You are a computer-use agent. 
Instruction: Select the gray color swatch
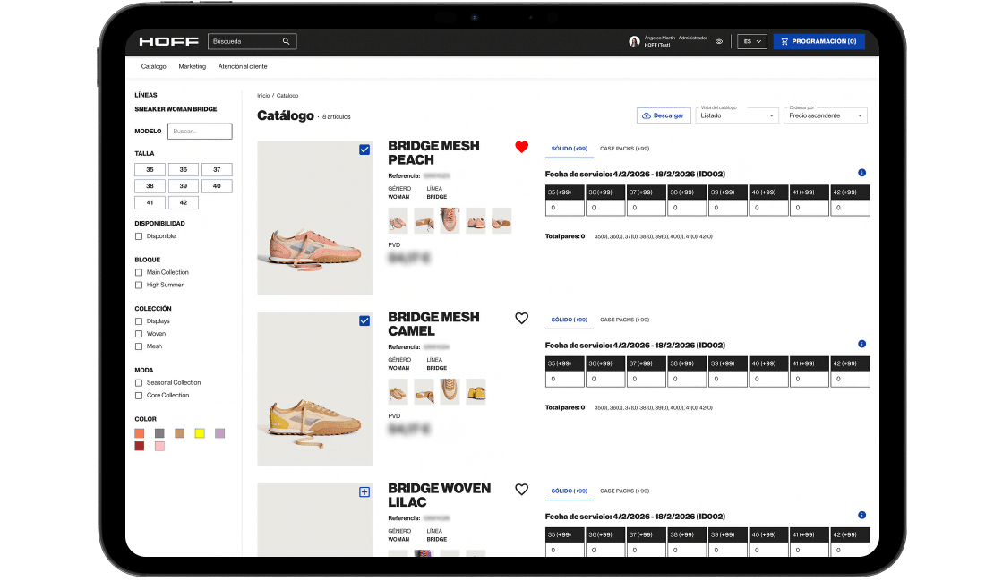(159, 433)
